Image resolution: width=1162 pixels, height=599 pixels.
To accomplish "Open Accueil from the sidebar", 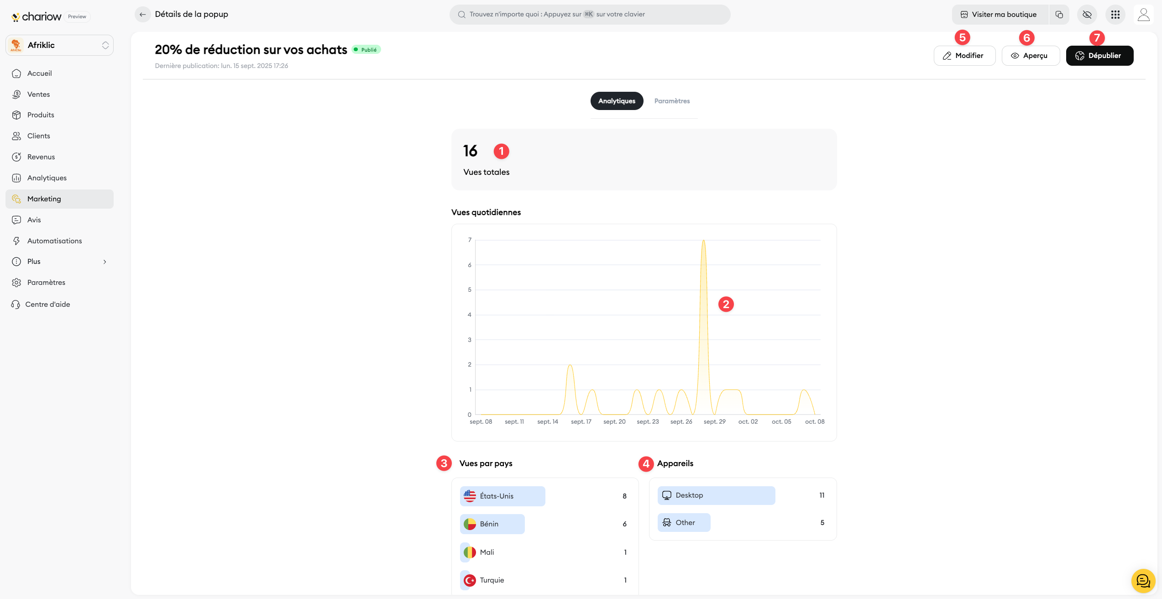I will click(x=40, y=74).
